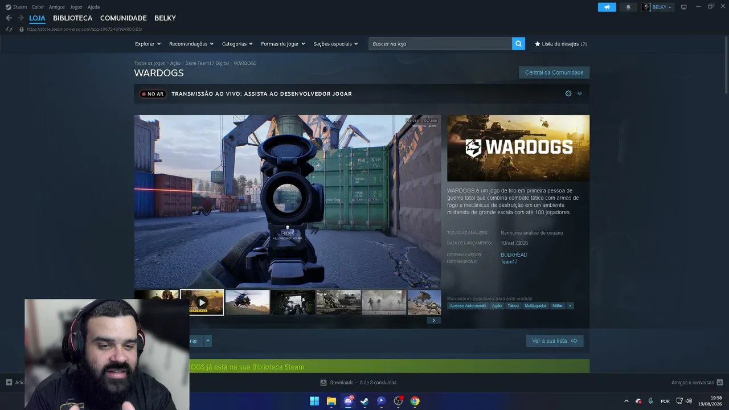Viewport: 729px width, 410px height.
Task: Open the Amigos menu
Action: coord(57,7)
